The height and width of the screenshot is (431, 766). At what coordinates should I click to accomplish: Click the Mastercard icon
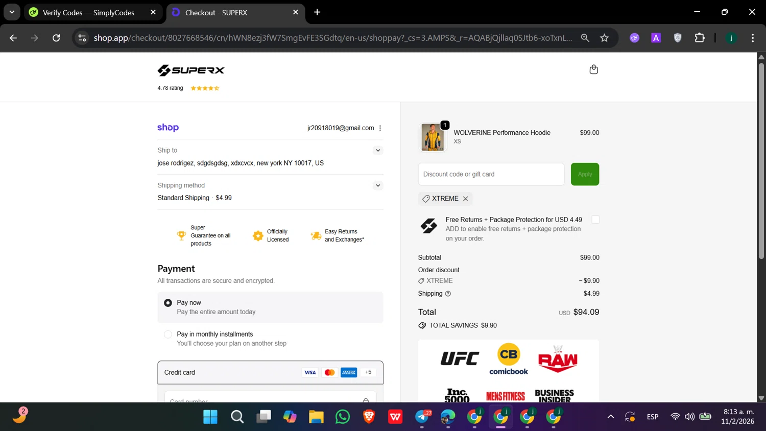(x=329, y=372)
